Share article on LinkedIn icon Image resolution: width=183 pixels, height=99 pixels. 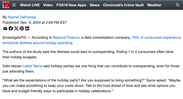point(27,28)
